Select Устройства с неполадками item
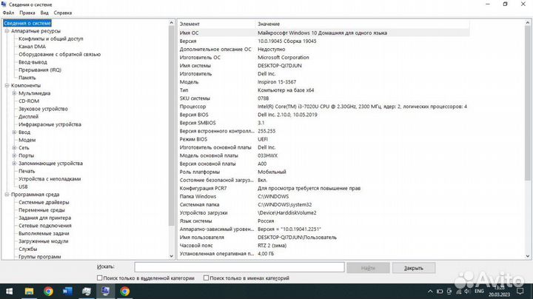533x299 pixels. (x=50, y=179)
